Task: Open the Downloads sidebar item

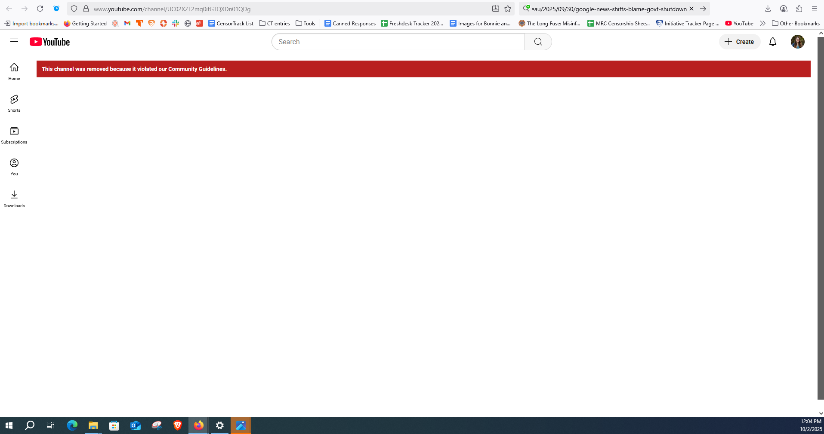Action: click(14, 199)
